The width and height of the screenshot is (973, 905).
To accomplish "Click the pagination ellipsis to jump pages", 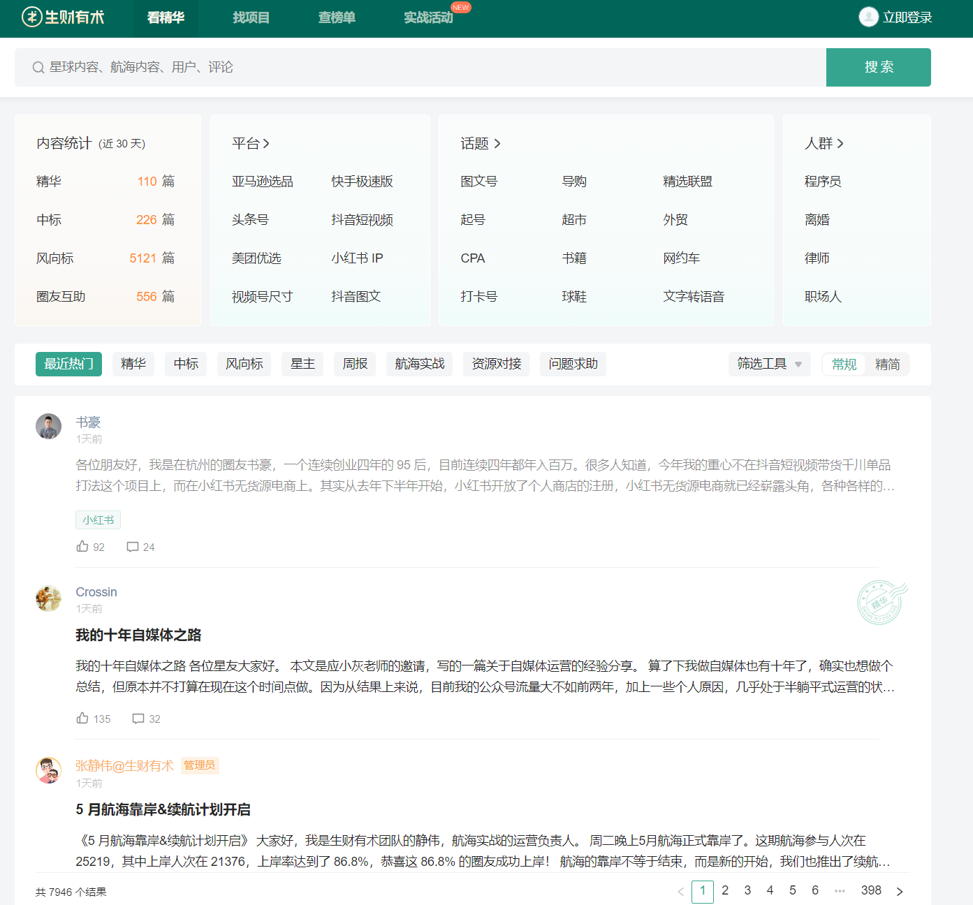I will tap(840, 891).
